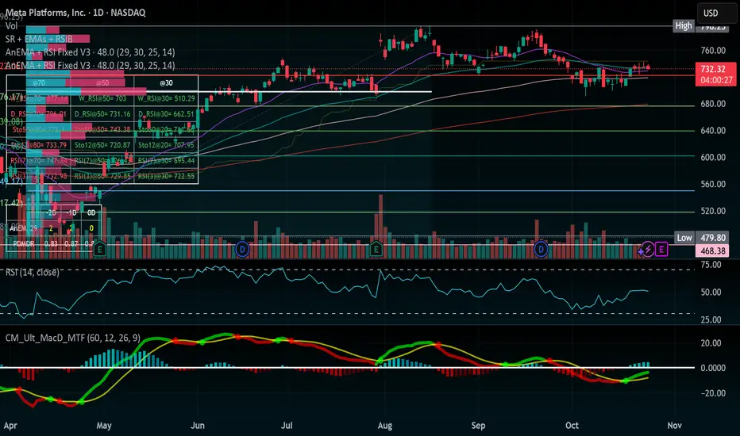Select the RSI (14, close) indicator legend

coord(32,273)
